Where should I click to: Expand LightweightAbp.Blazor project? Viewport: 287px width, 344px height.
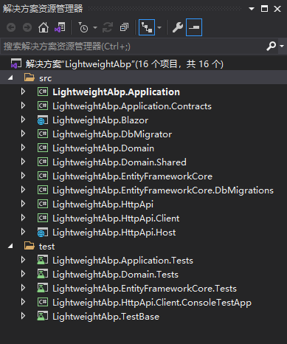[x=23, y=120]
